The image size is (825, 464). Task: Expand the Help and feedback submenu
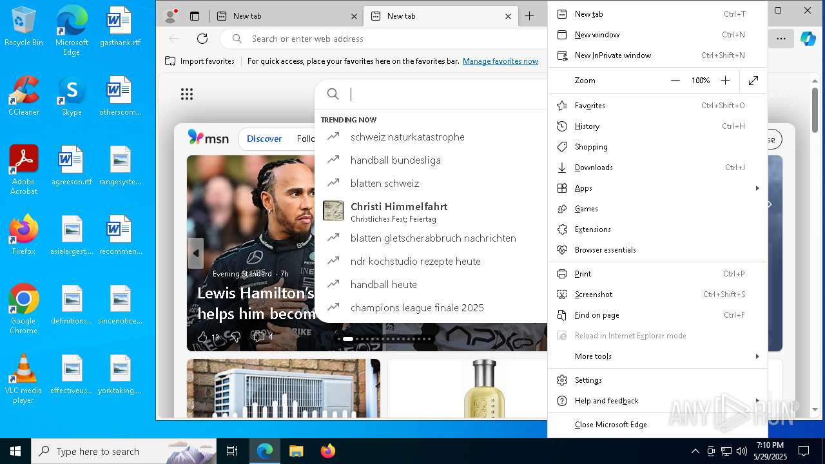tap(657, 401)
